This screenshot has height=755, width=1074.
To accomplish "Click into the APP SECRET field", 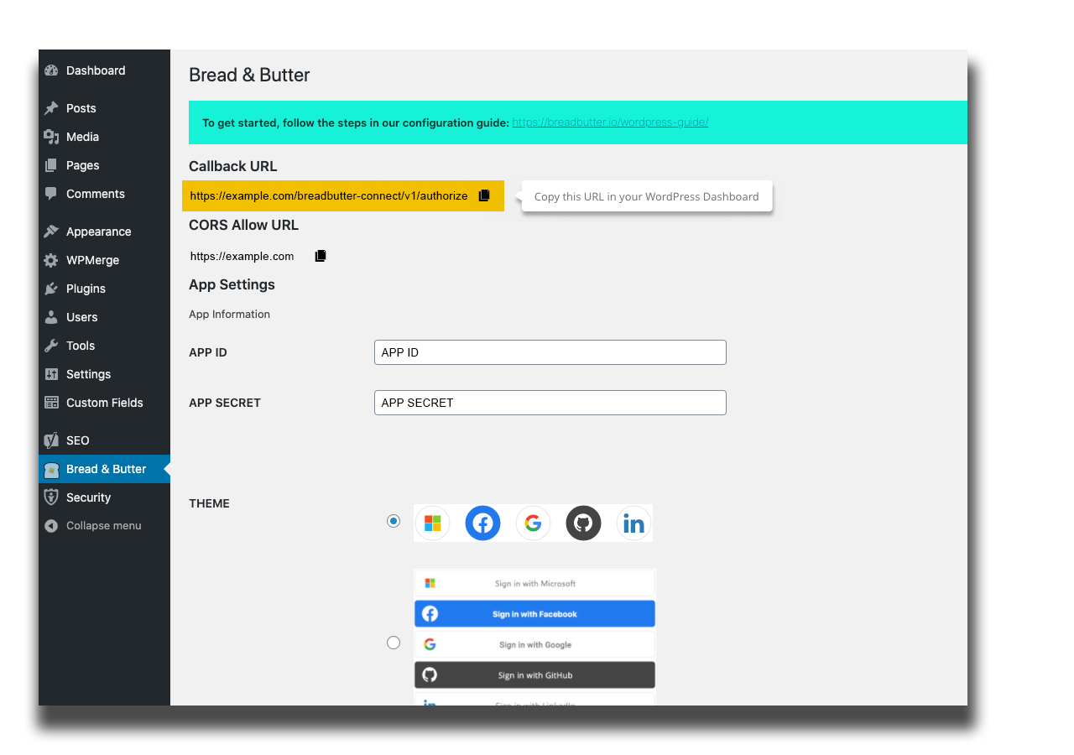I will (550, 403).
